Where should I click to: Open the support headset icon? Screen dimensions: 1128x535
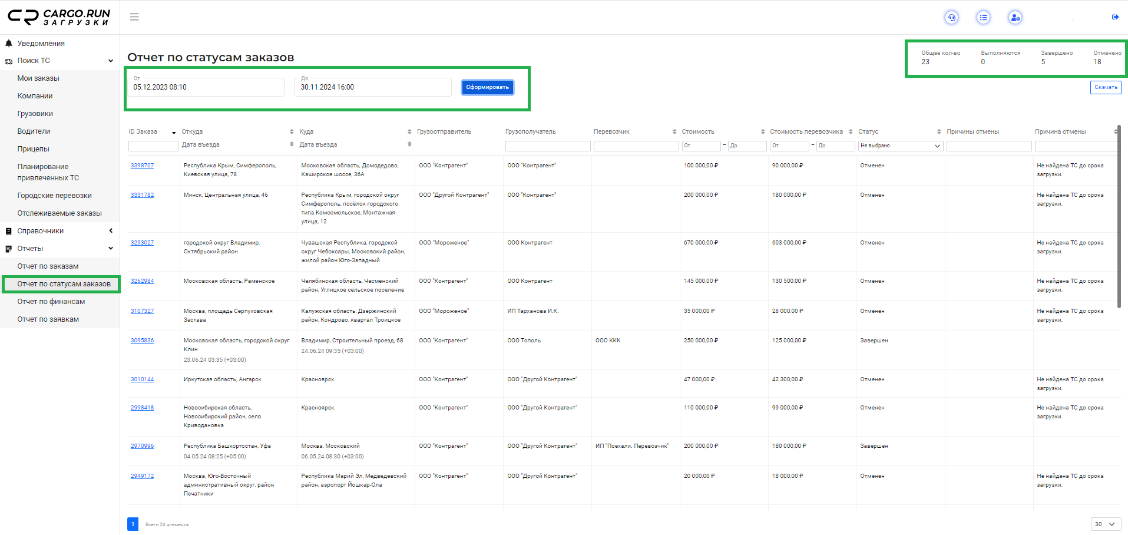tap(951, 18)
